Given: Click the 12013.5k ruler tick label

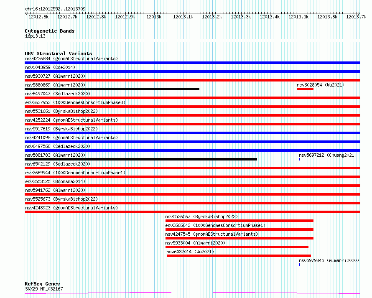Looking at the screenshot, I should (298, 17).
